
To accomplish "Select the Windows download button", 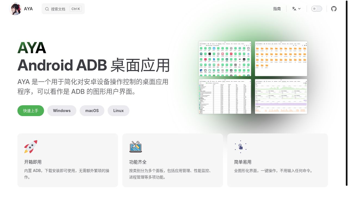I will coord(62,111).
